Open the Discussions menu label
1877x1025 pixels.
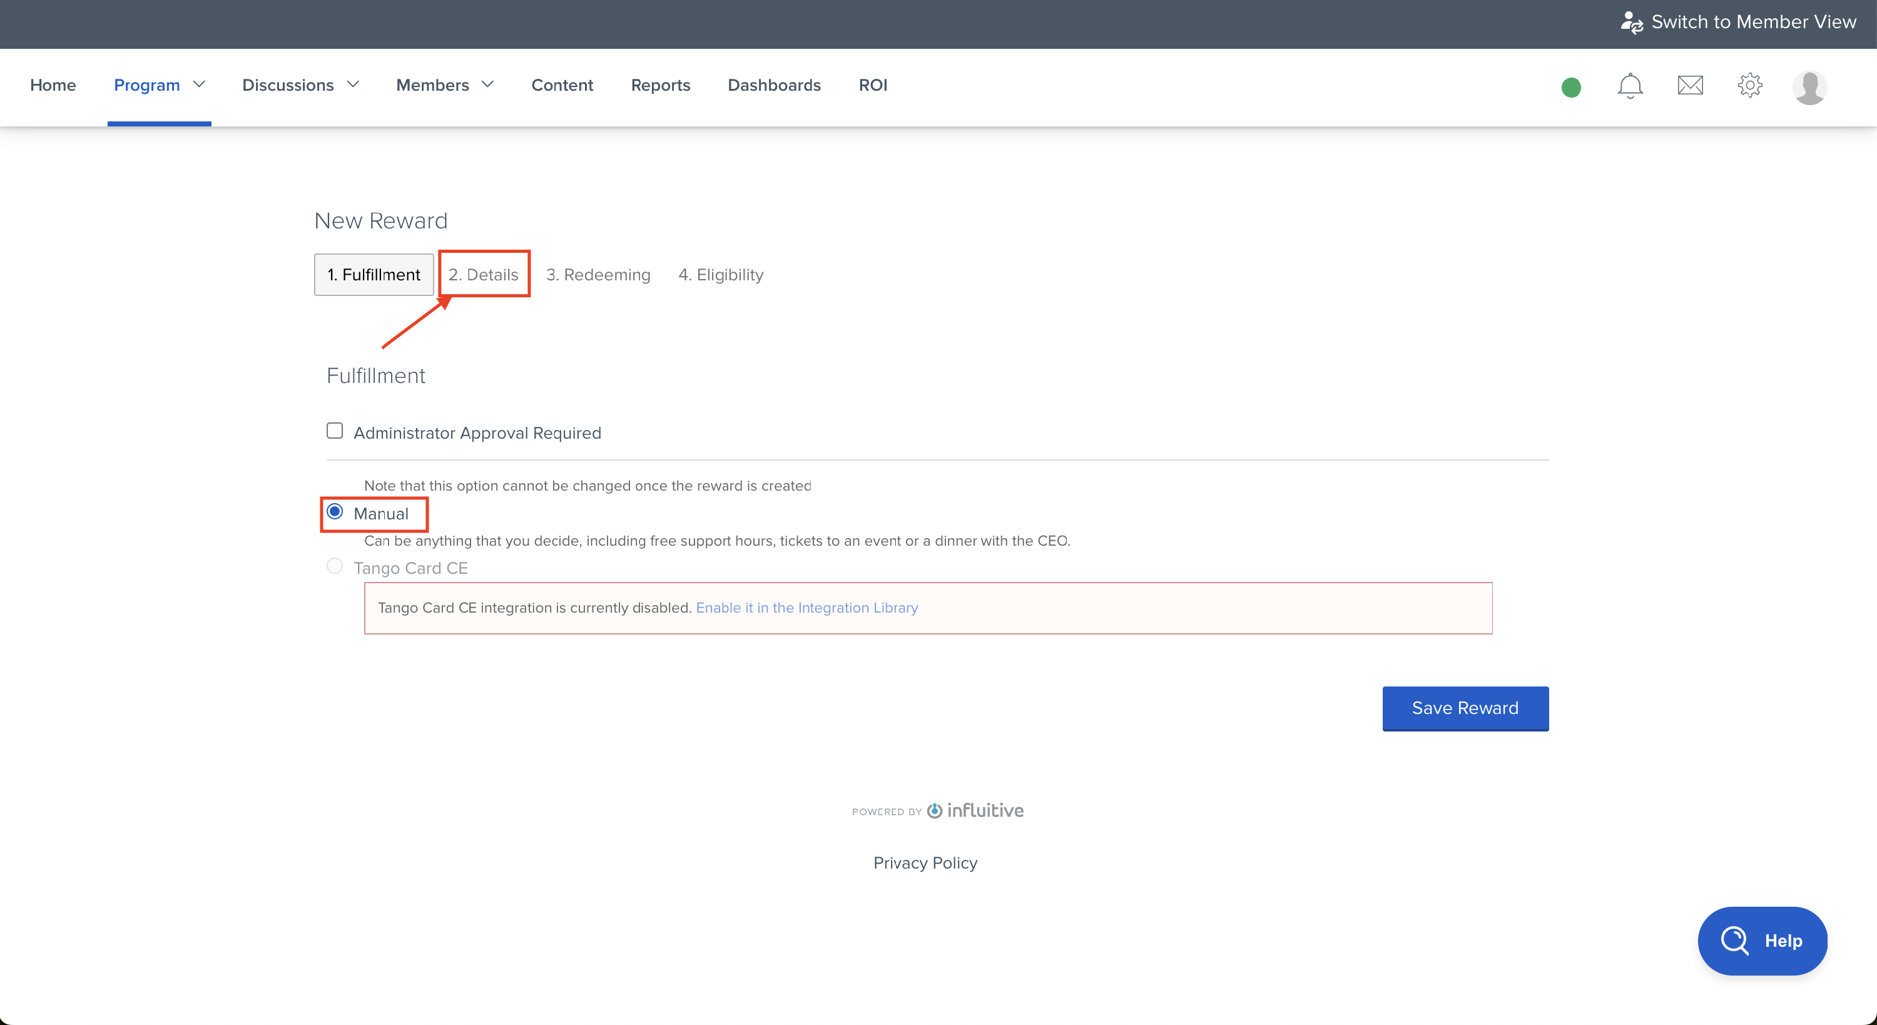point(288,85)
